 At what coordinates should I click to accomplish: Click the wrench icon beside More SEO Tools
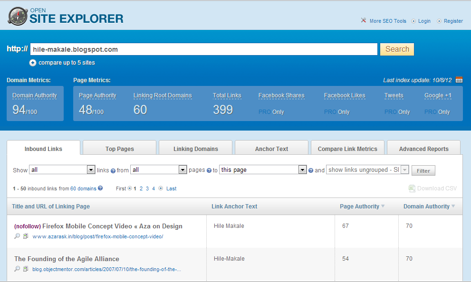pos(364,20)
